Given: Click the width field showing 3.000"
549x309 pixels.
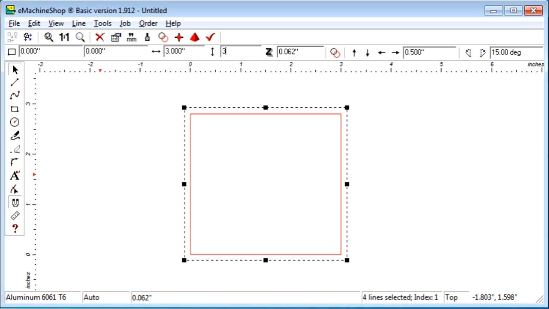Looking at the screenshot, I should tap(183, 51).
